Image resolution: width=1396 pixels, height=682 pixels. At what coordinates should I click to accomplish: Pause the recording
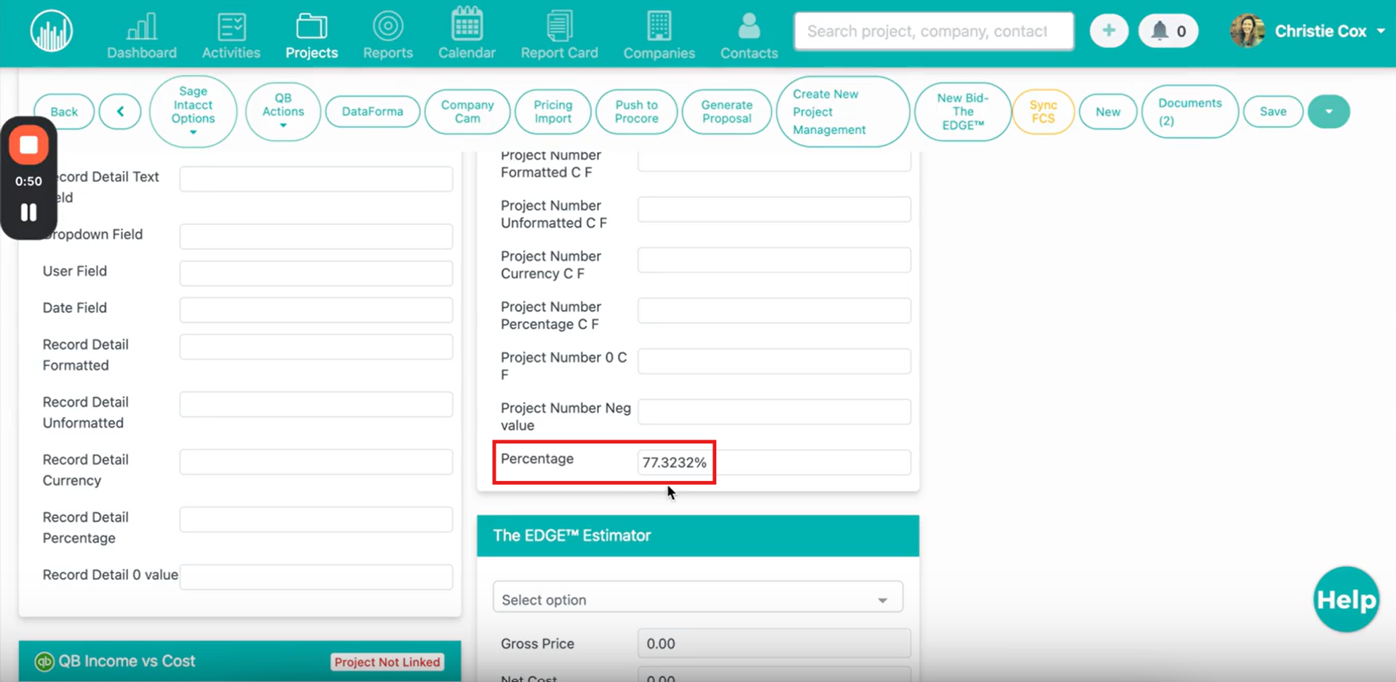(28, 213)
